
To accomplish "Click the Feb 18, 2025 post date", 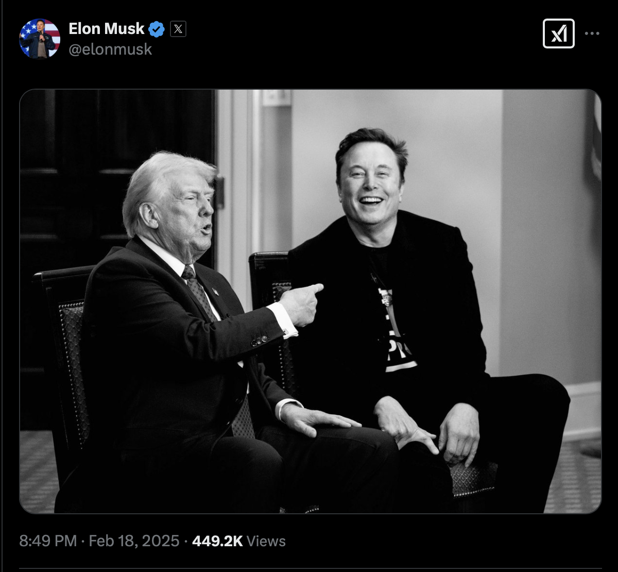I will click(134, 541).
